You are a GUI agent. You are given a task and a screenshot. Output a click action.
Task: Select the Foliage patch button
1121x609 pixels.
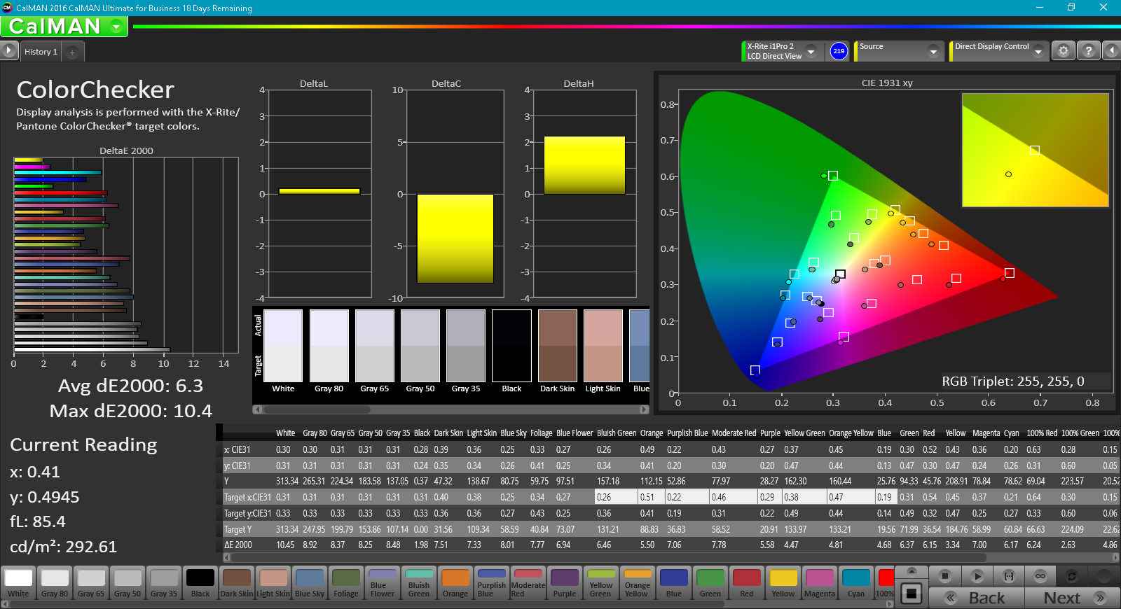346,583
